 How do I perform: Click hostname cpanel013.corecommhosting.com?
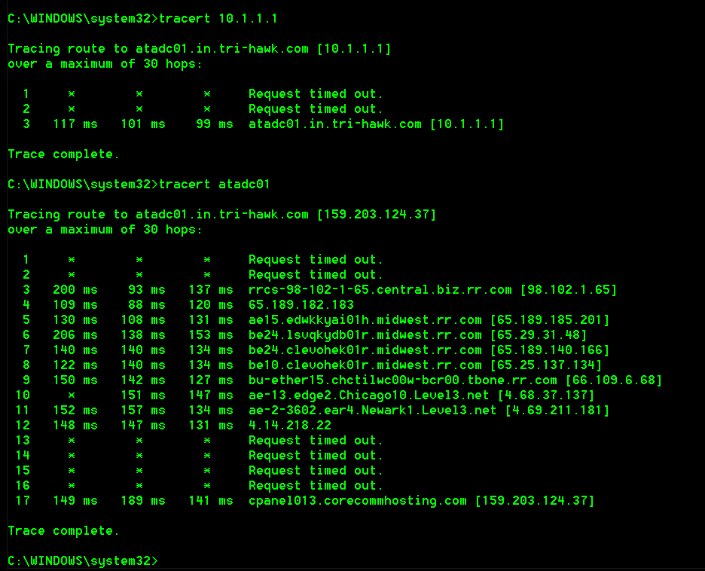[x=358, y=500]
